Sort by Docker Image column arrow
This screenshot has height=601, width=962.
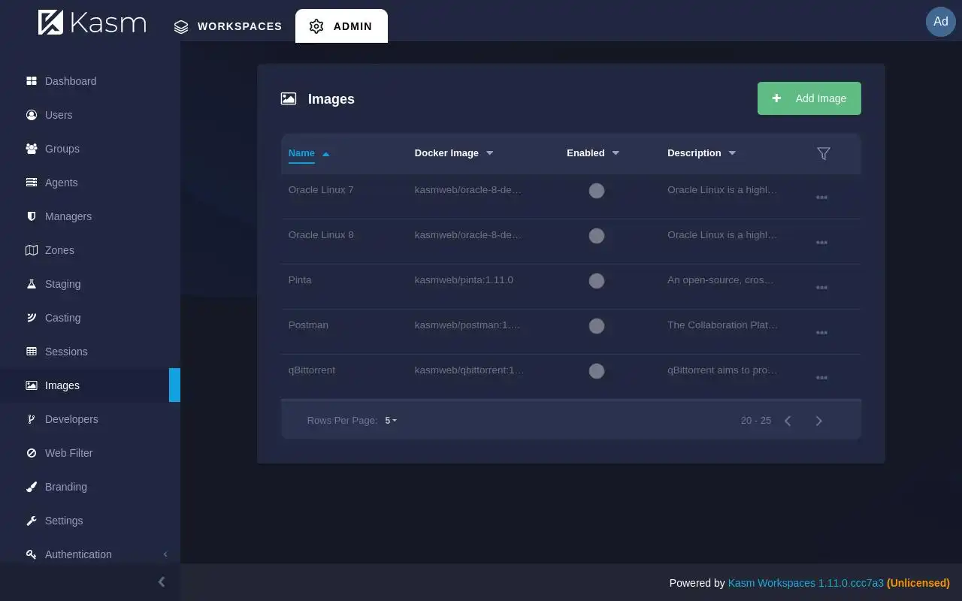[x=489, y=153]
